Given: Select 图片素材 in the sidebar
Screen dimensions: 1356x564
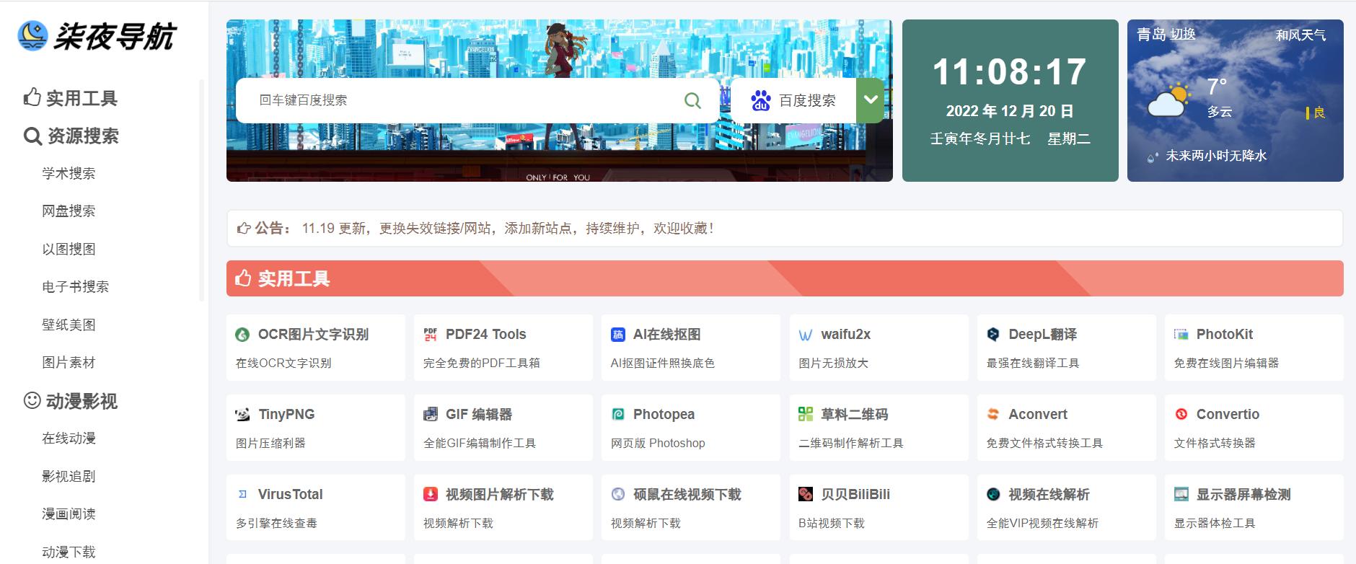Looking at the screenshot, I should click(x=69, y=362).
